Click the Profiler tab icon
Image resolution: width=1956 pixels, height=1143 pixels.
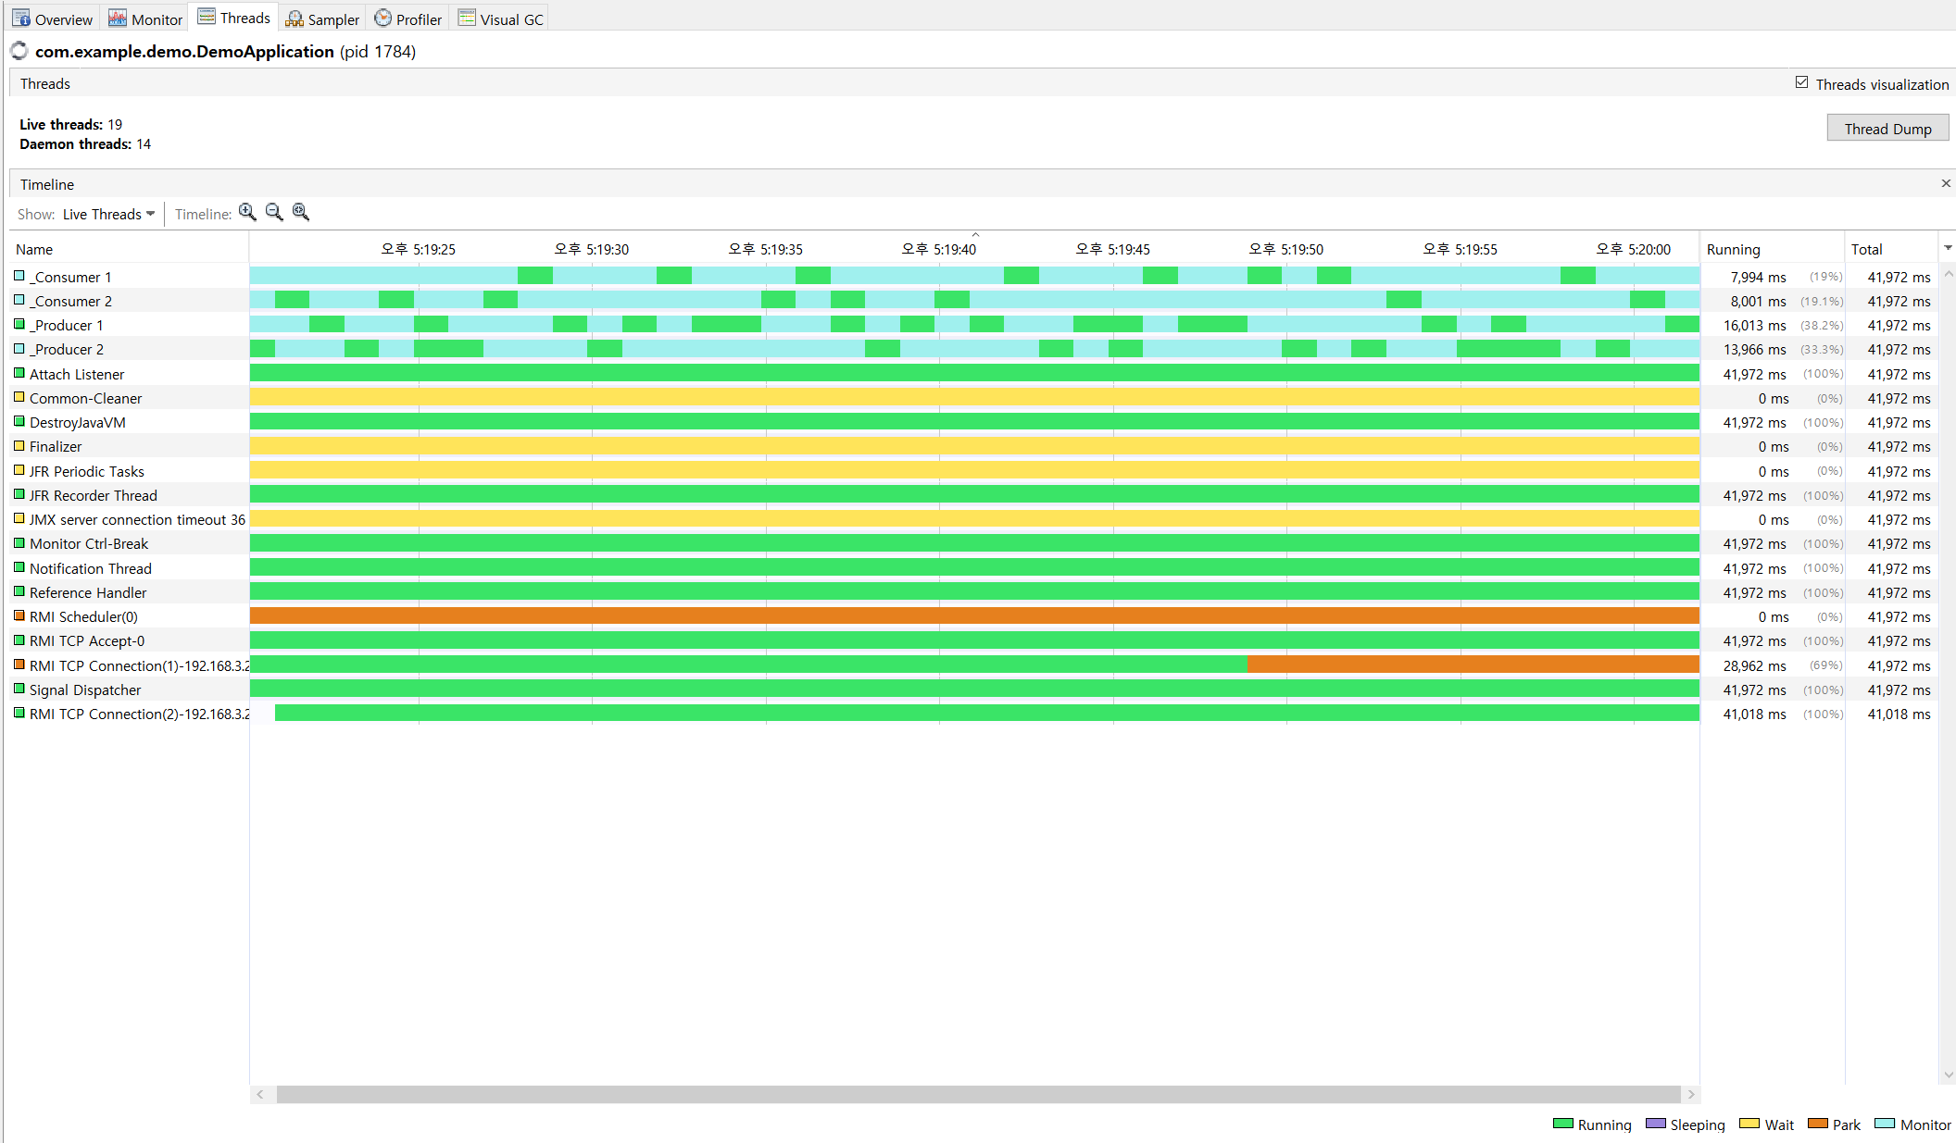tap(382, 19)
